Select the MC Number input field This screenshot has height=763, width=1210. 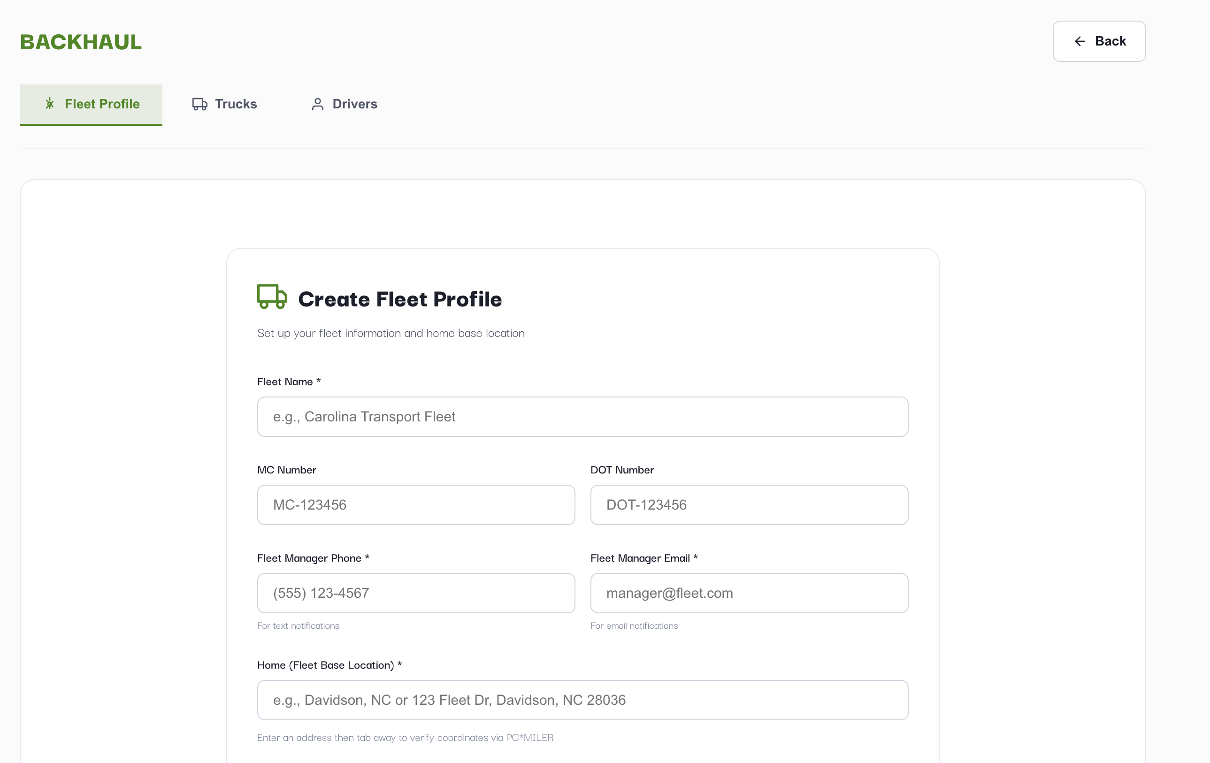pyautogui.click(x=415, y=505)
